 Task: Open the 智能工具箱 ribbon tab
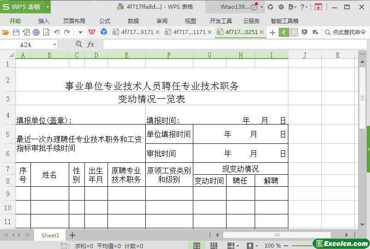(284, 21)
